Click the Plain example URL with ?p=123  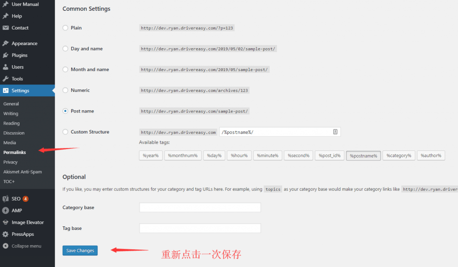(x=187, y=28)
